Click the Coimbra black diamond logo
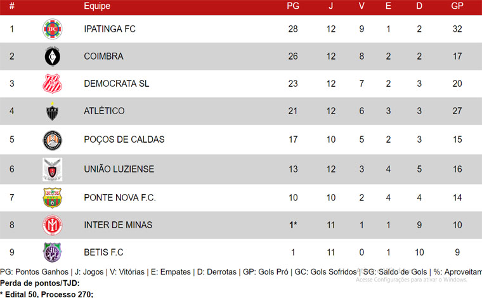 (x=52, y=56)
